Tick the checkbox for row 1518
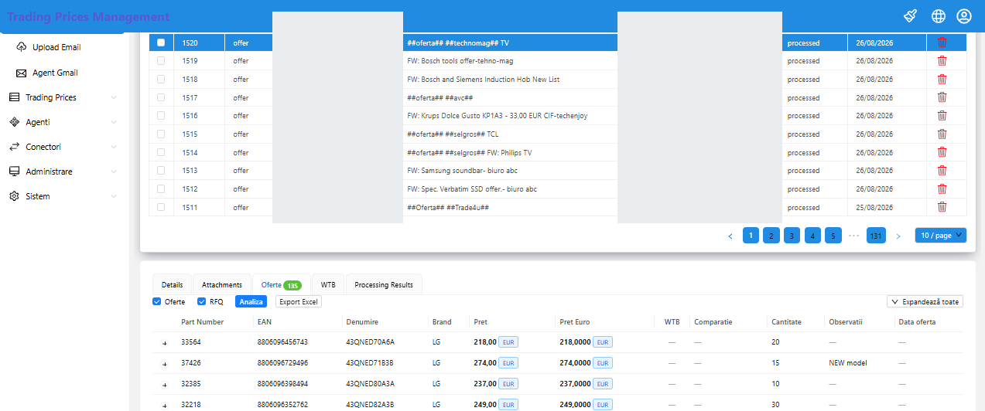The image size is (985, 411). [x=161, y=79]
